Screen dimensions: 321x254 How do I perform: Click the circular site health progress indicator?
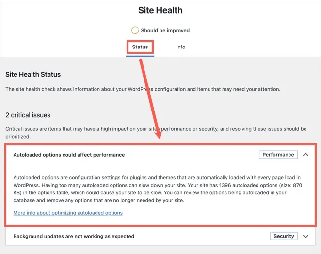point(135,30)
